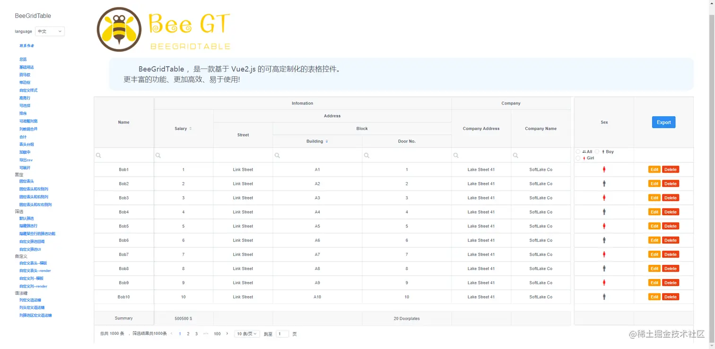Click the A7 building cell
The image size is (715, 349).
(x=317, y=254)
